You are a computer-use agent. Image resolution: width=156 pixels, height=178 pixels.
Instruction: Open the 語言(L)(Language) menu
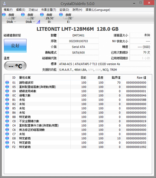pos(98,10)
